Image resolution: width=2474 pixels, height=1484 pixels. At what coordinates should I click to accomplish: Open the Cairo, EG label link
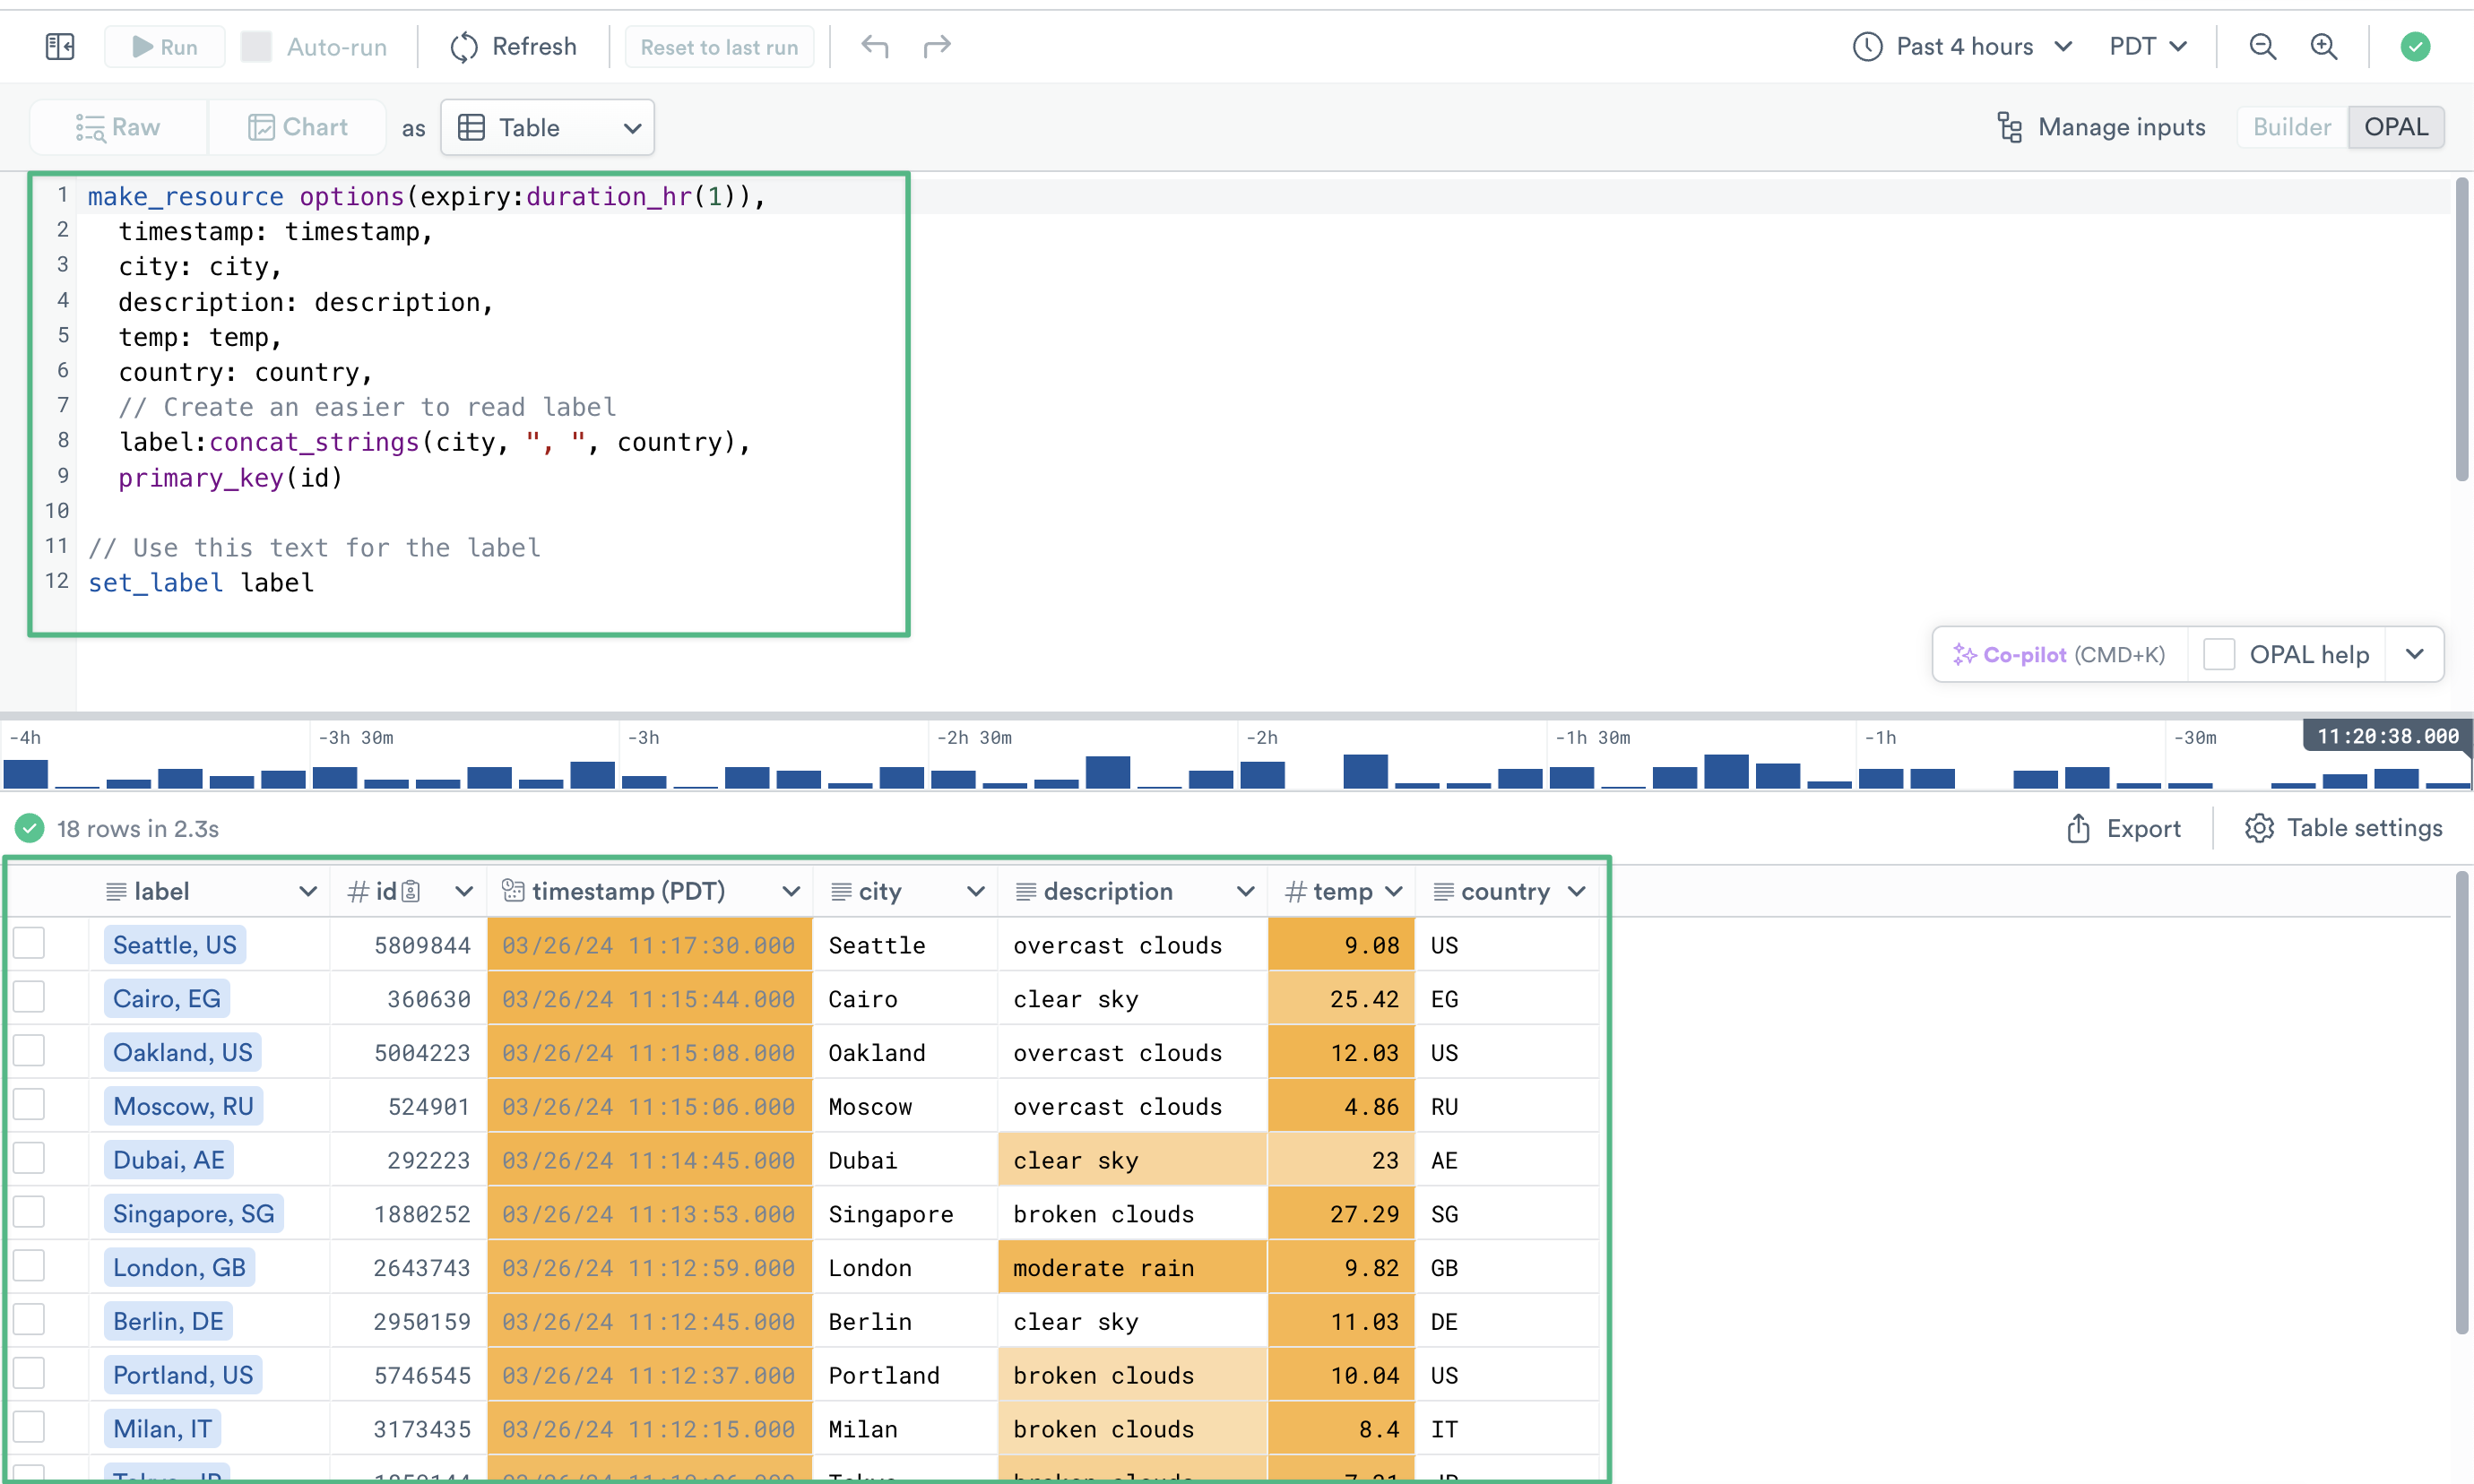pyautogui.click(x=166, y=998)
